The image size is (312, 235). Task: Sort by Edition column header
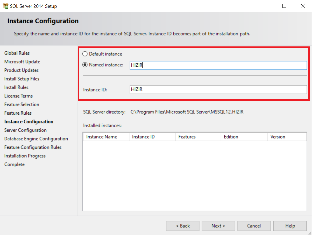[244, 137]
